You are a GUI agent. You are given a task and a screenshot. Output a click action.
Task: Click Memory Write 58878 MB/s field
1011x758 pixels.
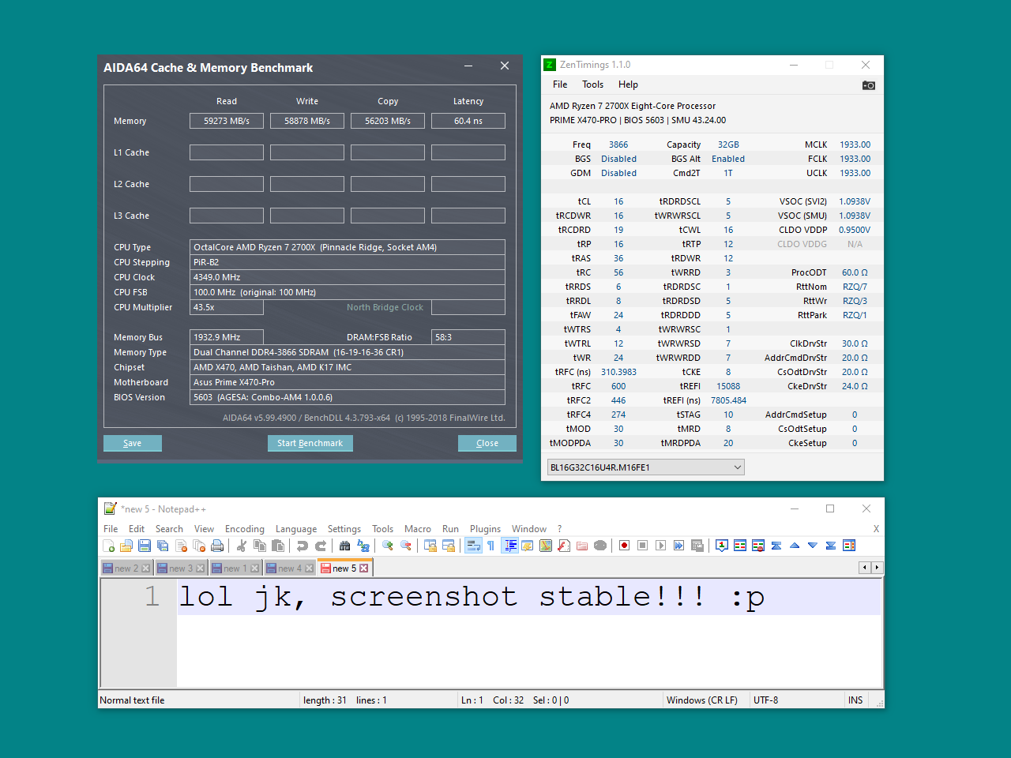(x=307, y=121)
